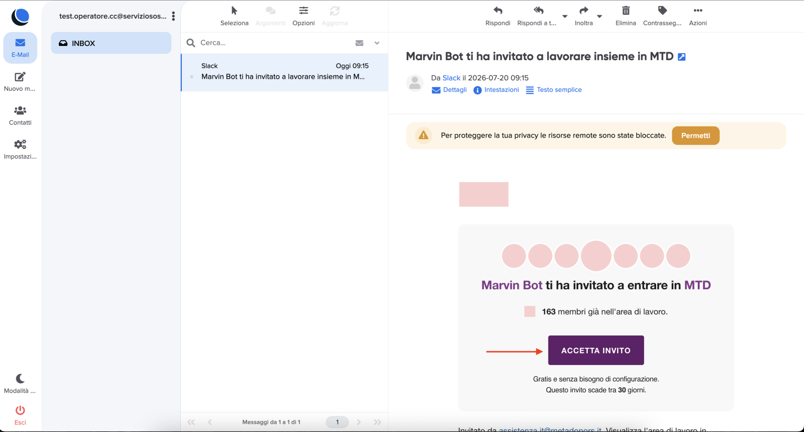Forward message with Inoltra

coord(584,16)
